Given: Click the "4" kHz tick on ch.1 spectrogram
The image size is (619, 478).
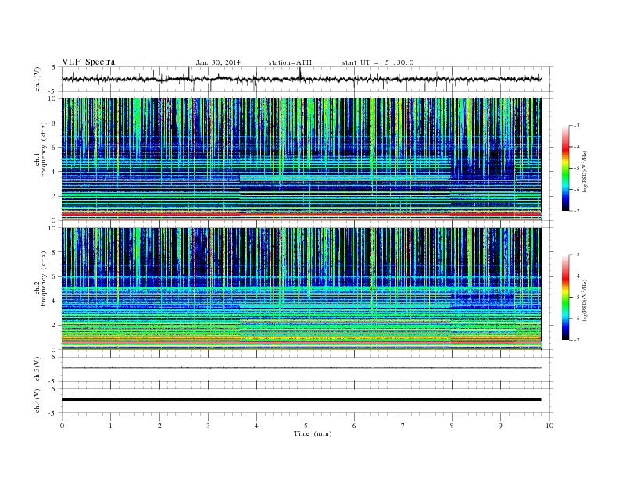Looking at the screenshot, I should click(x=54, y=172).
